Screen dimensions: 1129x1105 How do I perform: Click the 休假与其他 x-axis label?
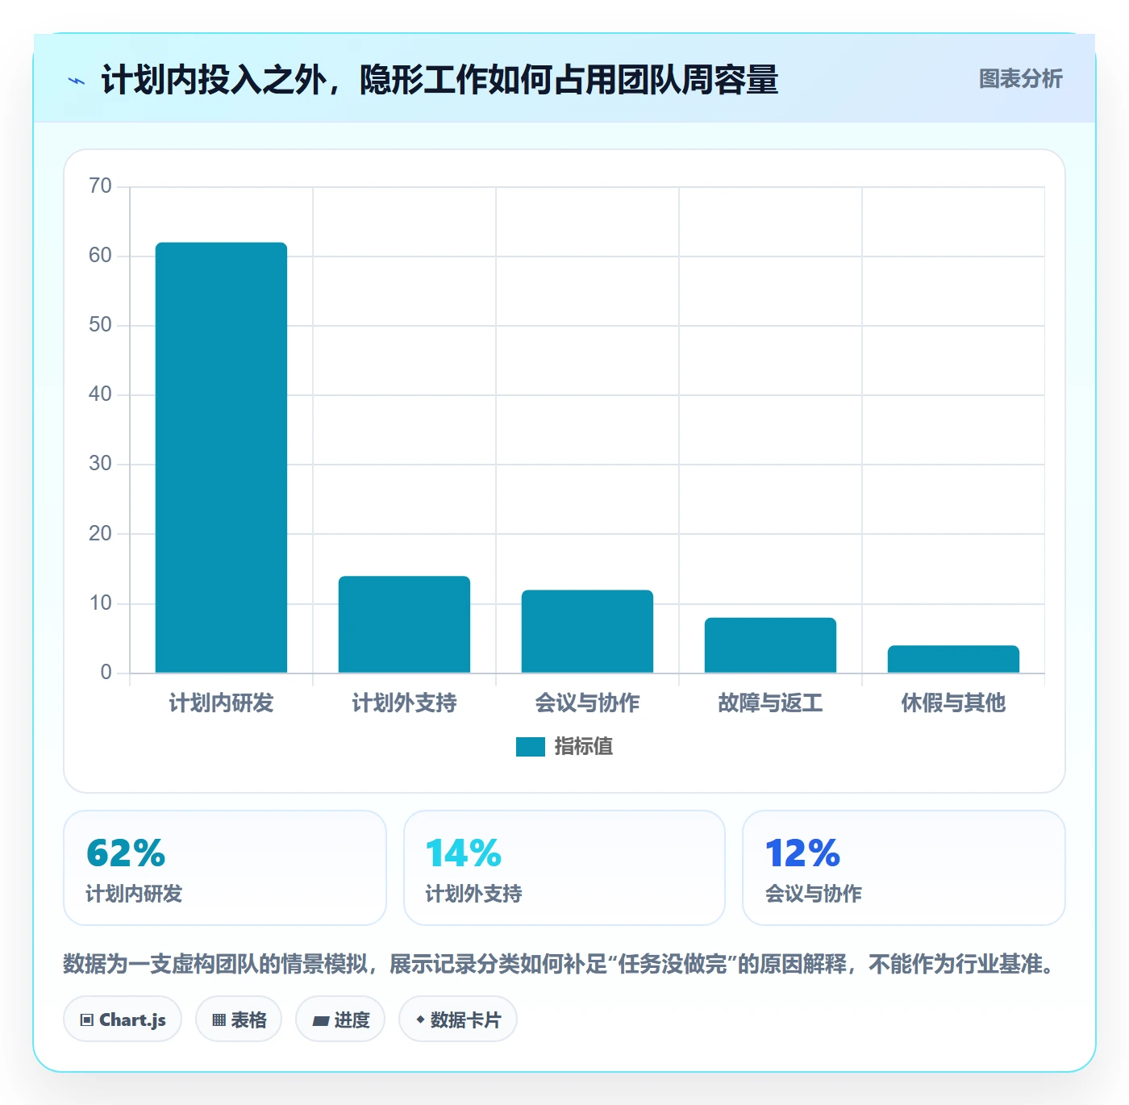953,703
